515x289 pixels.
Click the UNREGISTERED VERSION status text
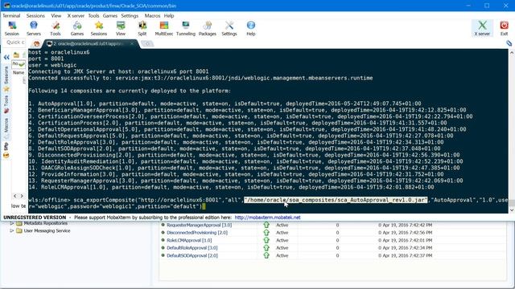[35, 218]
